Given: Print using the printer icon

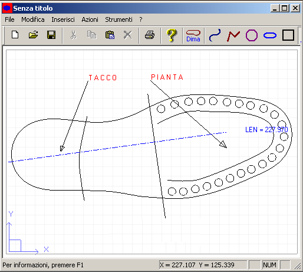Looking at the screenshot, I should pyautogui.click(x=150, y=35).
